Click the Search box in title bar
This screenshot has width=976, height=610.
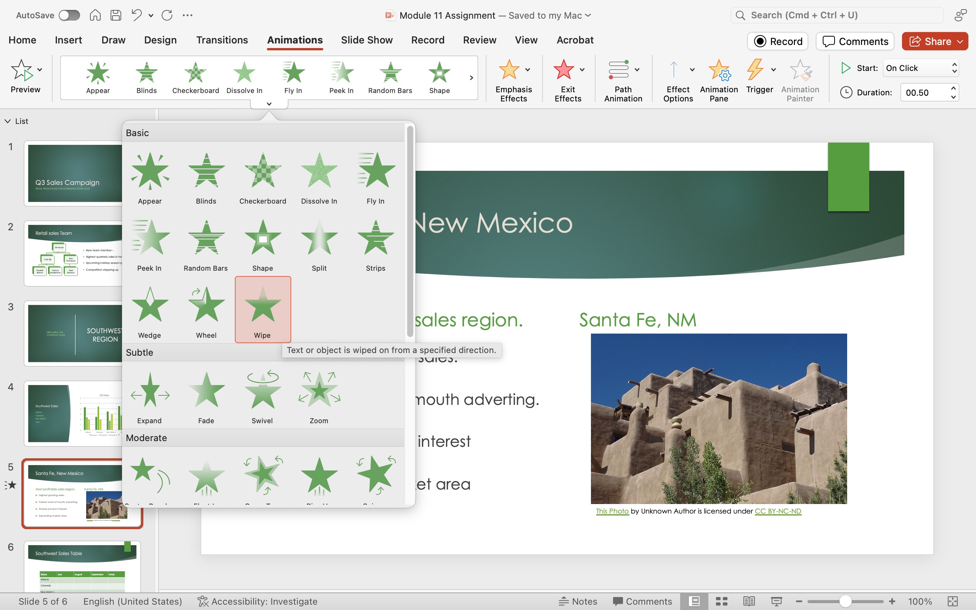(837, 15)
